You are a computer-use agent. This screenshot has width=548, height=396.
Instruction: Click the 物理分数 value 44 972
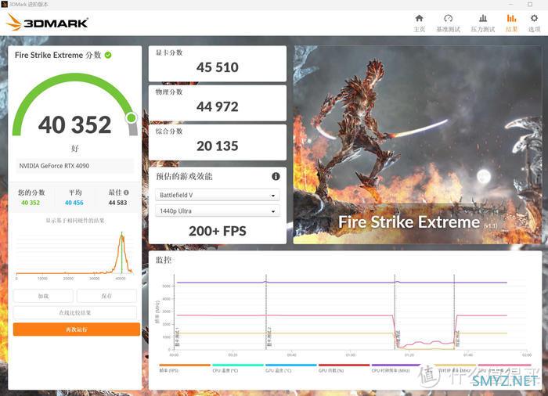[x=218, y=106]
